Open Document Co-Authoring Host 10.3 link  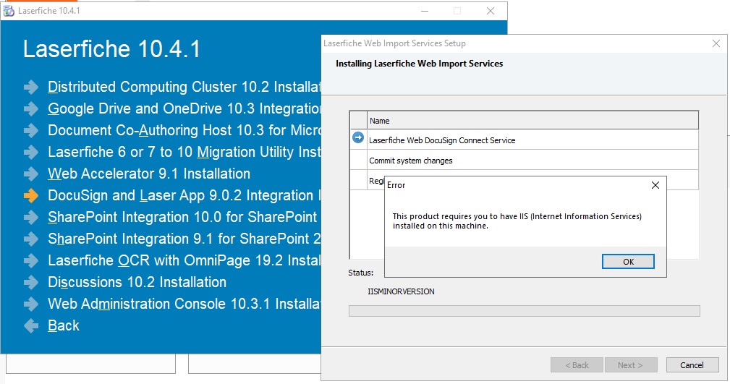click(184, 130)
